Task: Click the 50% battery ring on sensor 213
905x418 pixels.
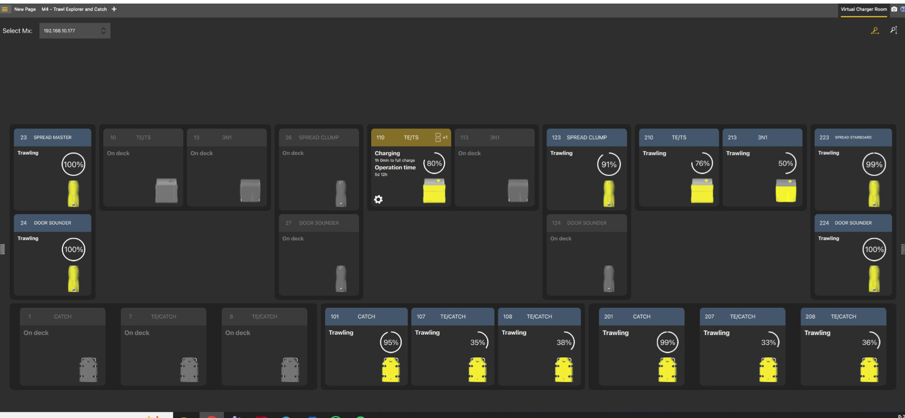Action: [785, 163]
